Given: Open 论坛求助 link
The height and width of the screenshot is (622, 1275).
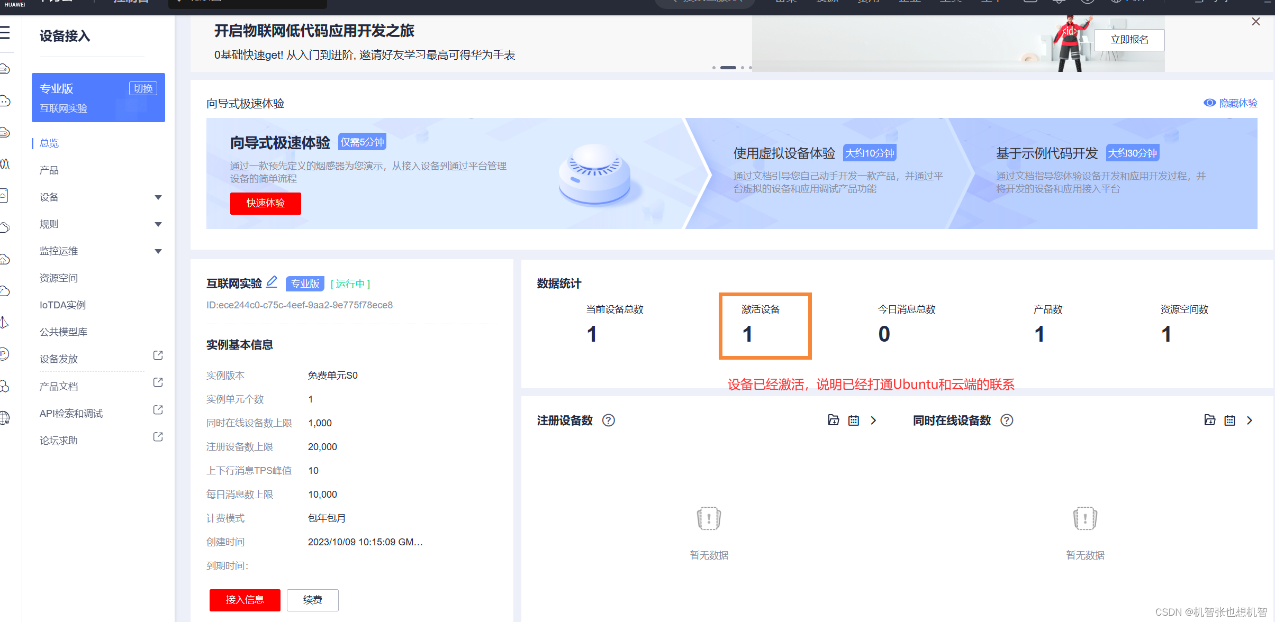Looking at the screenshot, I should [x=59, y=441].
